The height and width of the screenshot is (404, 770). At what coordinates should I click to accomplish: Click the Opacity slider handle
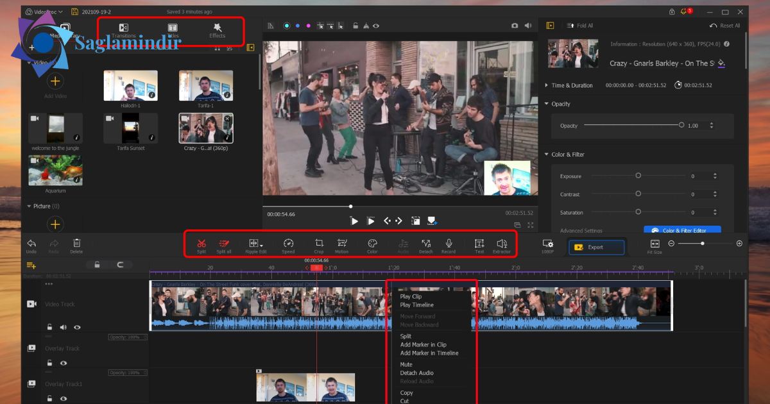click(681, 125)
